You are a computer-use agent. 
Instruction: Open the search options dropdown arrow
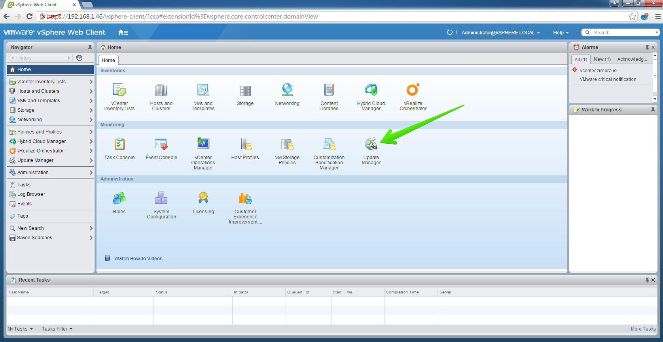tap(657, 32)
